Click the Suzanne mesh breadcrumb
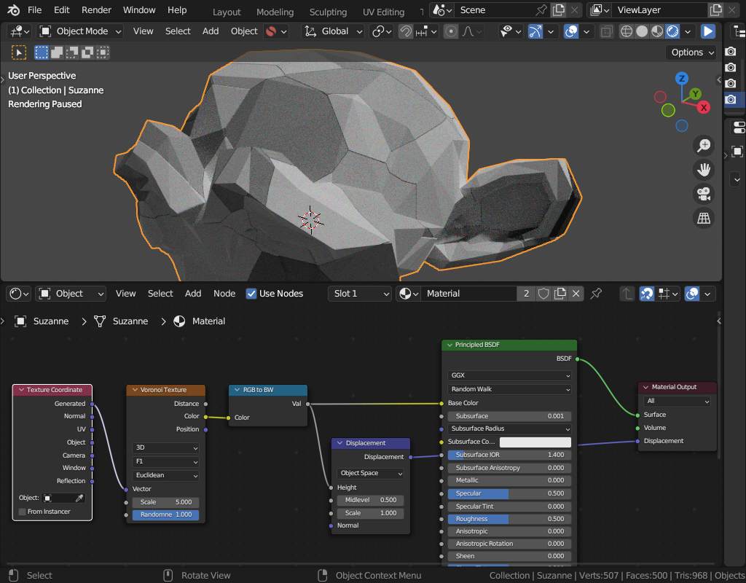 click(122, 321)
